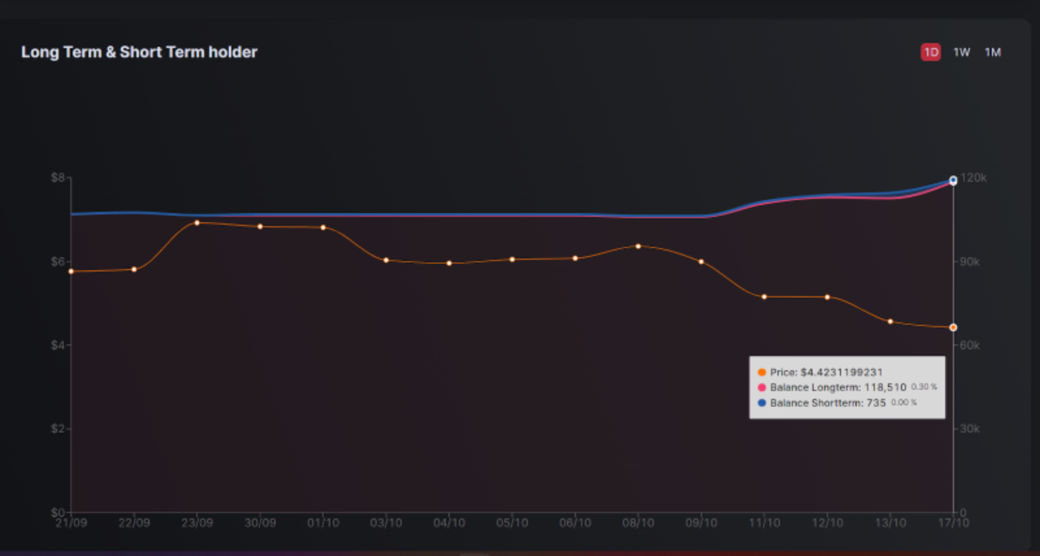The width and height of the screenshot is (1040, 556).
Task: Switch to the 1M timeframe
Action: tap(993, 52)
